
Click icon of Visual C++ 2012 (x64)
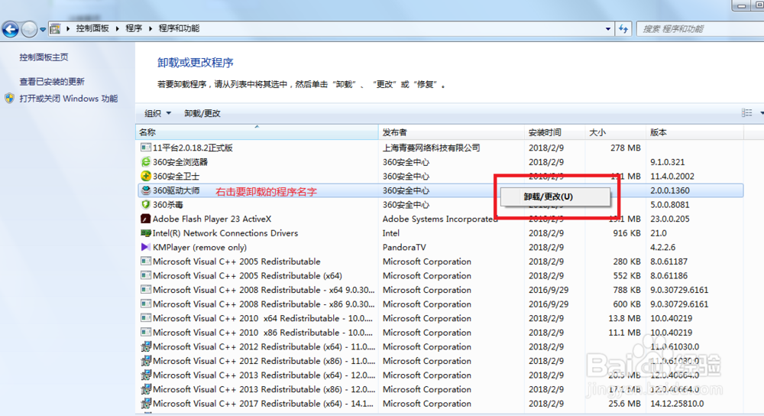(x=145, y=346)
